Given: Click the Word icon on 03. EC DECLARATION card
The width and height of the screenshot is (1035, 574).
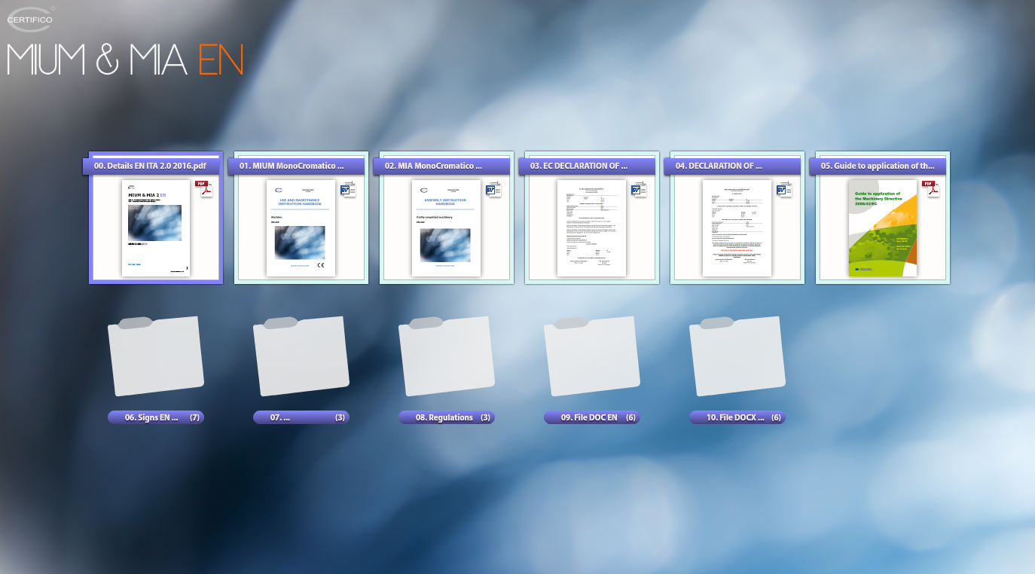Looking at the screenshot, I should (640, 189).
